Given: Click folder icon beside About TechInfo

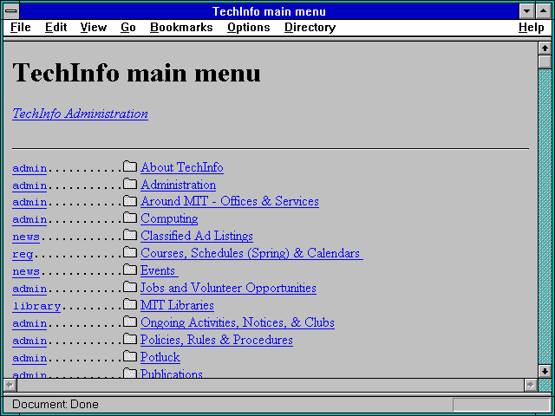Looking at the screenshot, I should 130,166.
